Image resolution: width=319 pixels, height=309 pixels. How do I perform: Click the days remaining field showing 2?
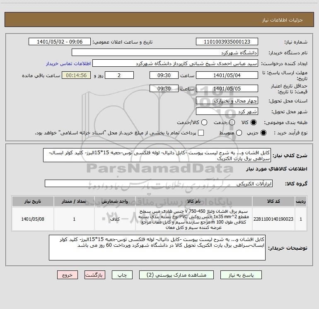(119, 75)
